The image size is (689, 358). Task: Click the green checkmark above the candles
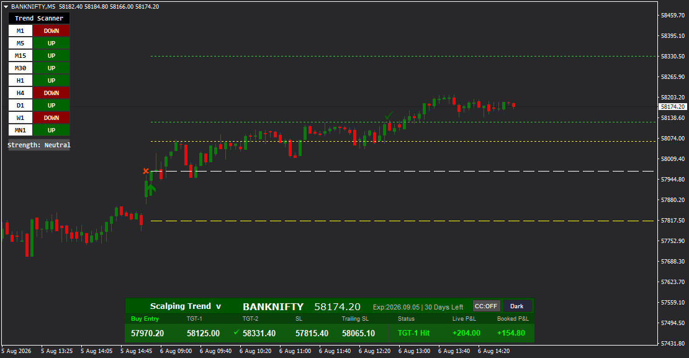pyautogui.click(x=389, y=116)
